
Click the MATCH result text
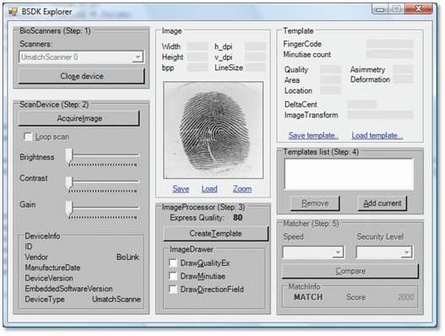(x=308, y=297)
